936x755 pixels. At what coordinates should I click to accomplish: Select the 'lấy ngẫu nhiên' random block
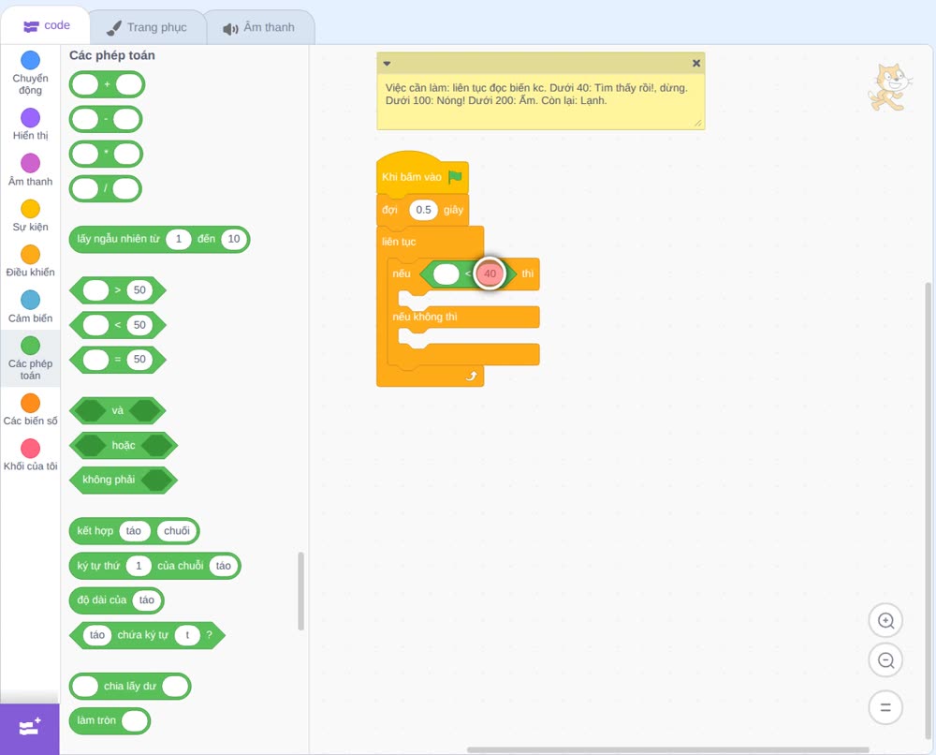(x=159, y=239)
